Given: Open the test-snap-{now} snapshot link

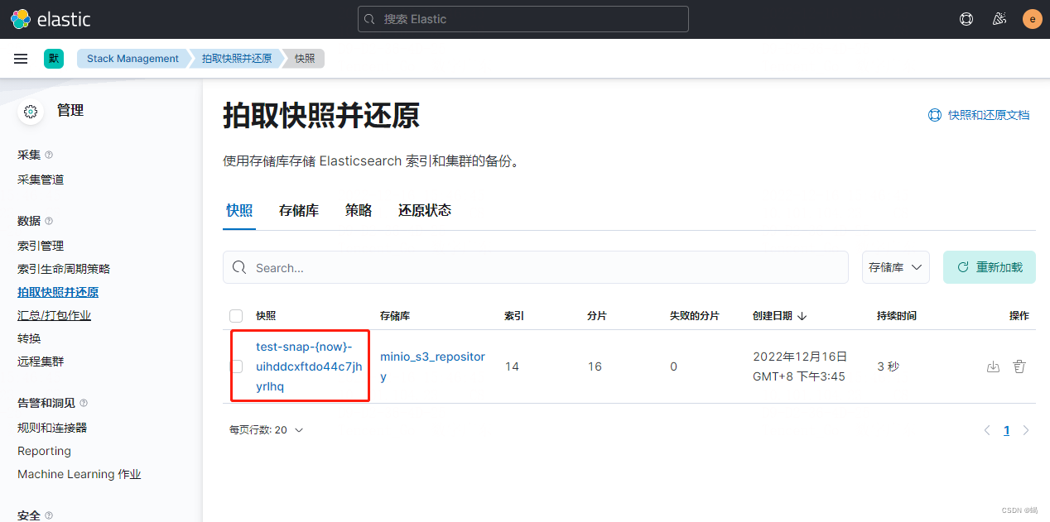Looking at the screenshot, I should 308,366.
